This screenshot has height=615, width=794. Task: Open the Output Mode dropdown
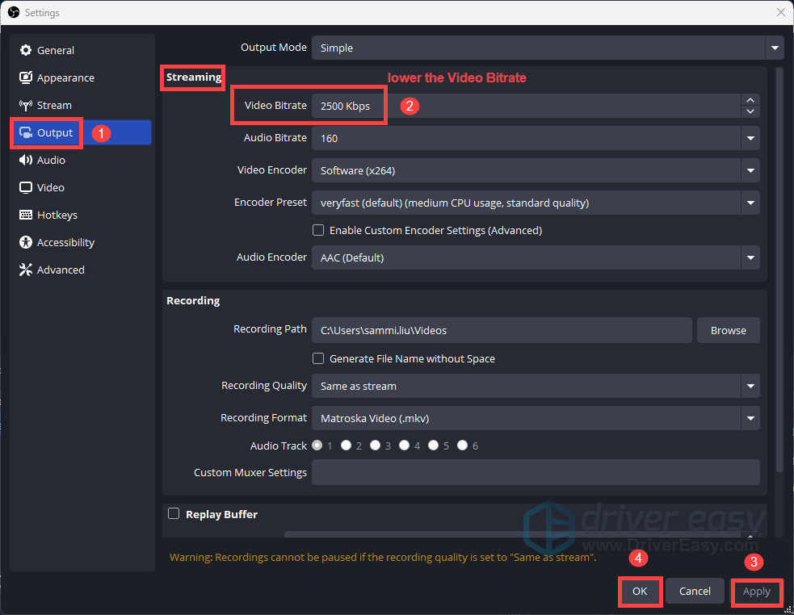547,48
